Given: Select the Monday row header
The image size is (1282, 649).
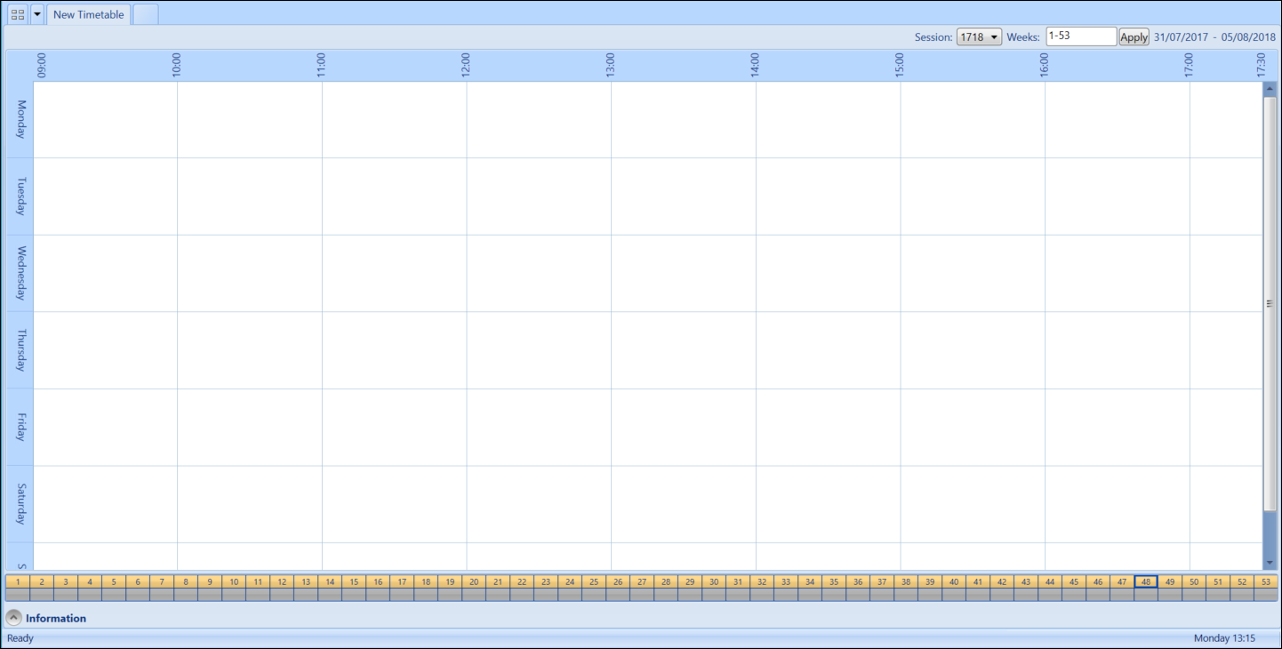Looking at the screenshot, I should pos(20,119).
